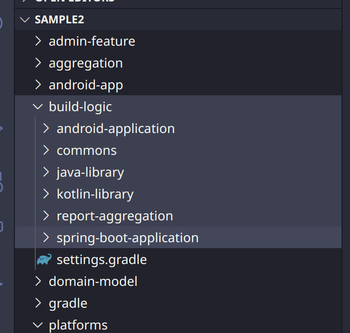350x333 pixels.
Task: Open the aggregation folder
Action: [x=85, y=63]
